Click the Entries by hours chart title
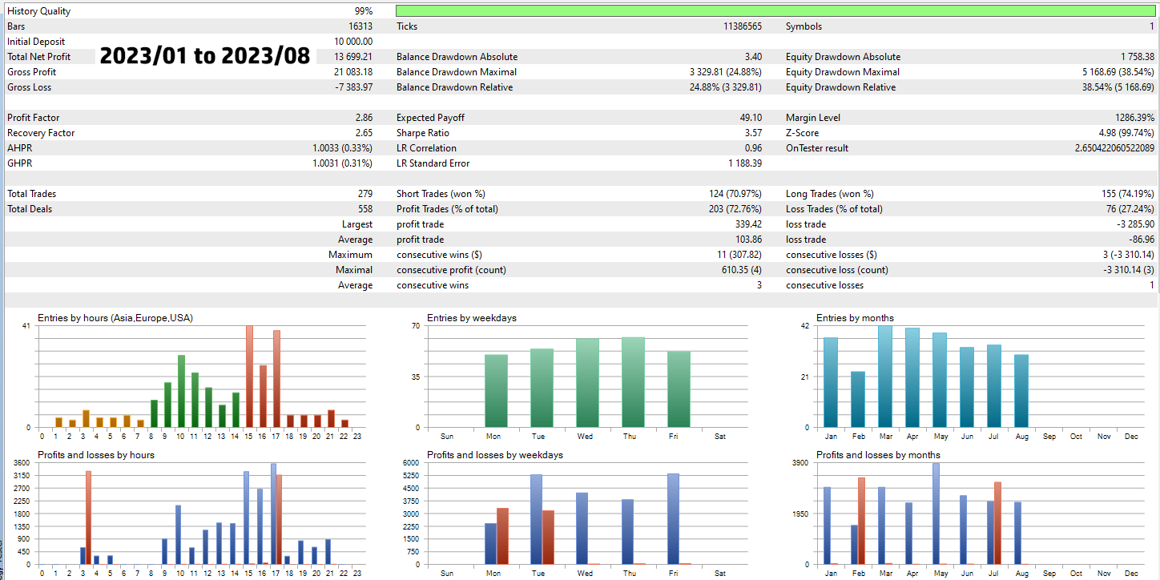The width and height of the screenshot is (1160, 580). coord(115,318)
